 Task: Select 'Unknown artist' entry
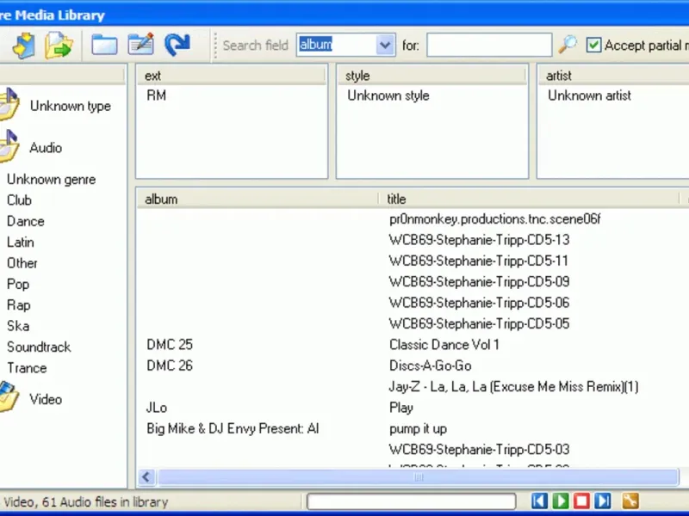pos(589,95)
